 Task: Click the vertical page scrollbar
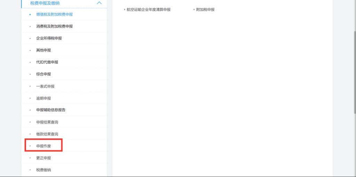pyautogui.click(x=355, y=72)
